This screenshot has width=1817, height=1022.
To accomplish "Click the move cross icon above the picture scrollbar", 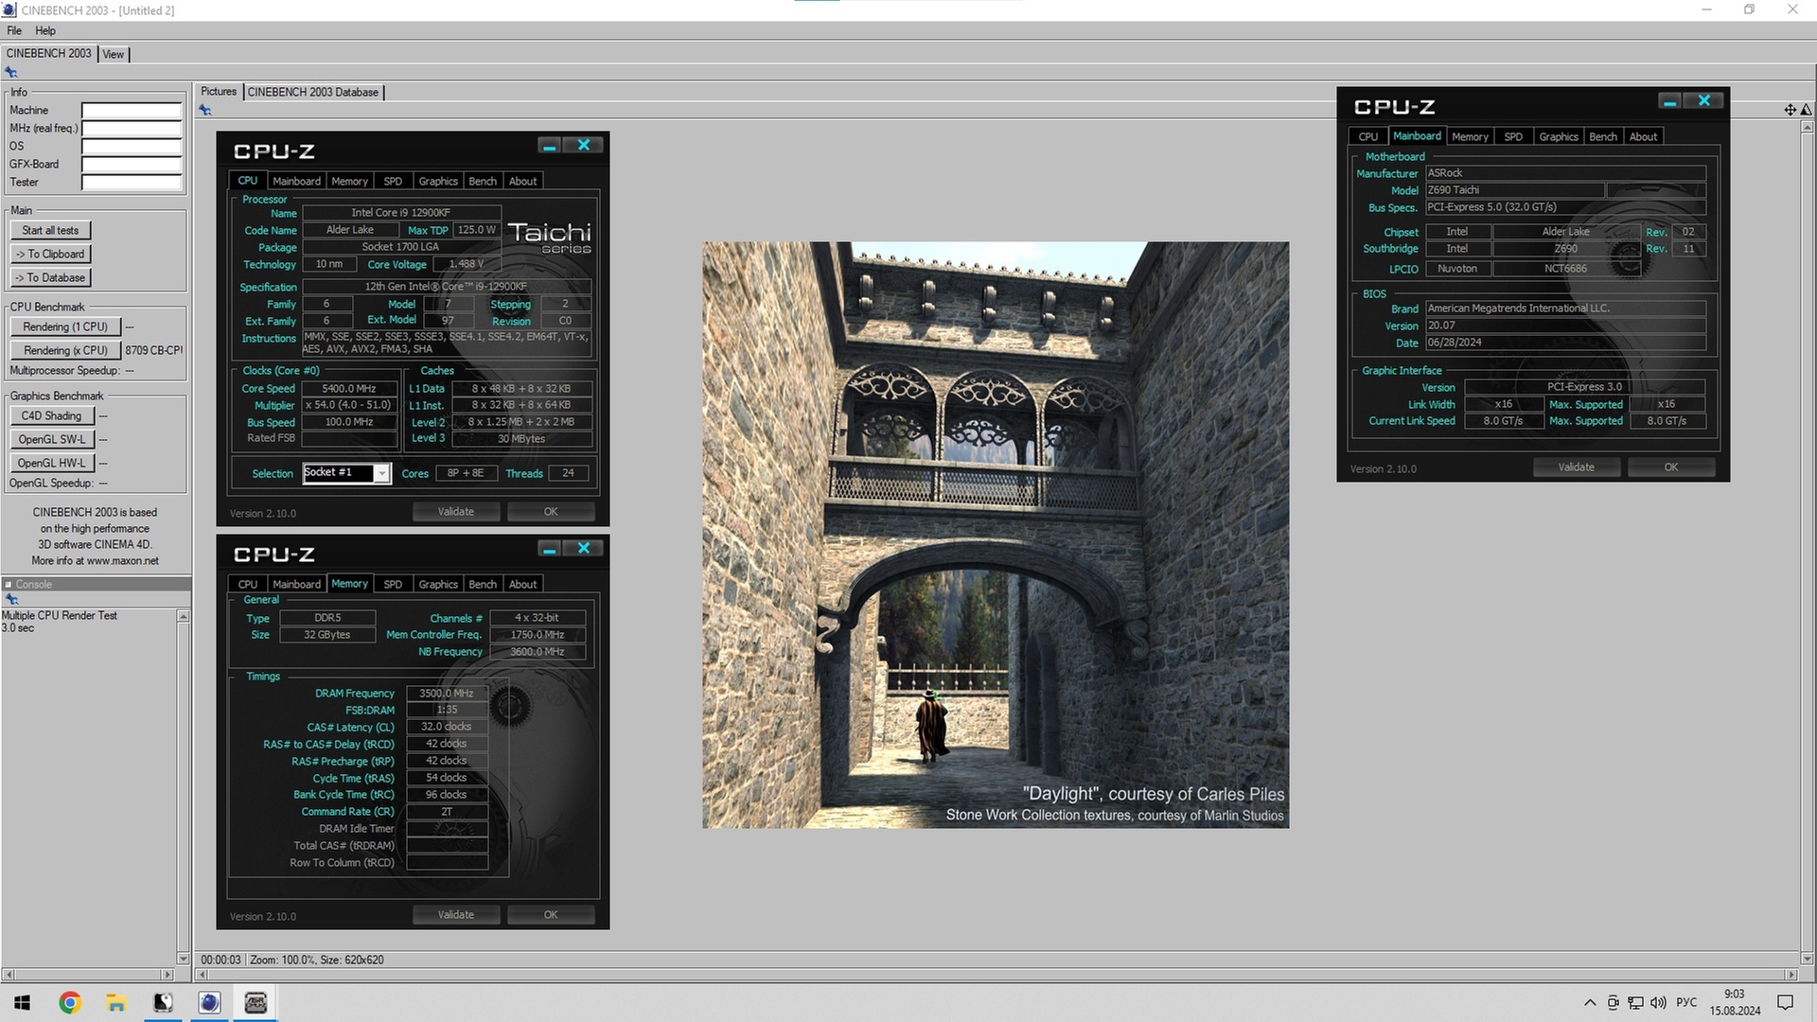I will click(1790, 110).
